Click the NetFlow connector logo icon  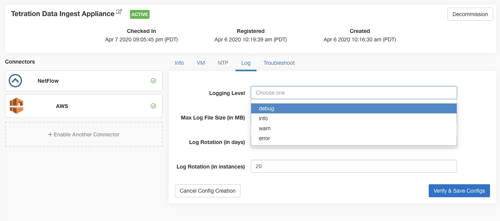(x=15, y=81)
